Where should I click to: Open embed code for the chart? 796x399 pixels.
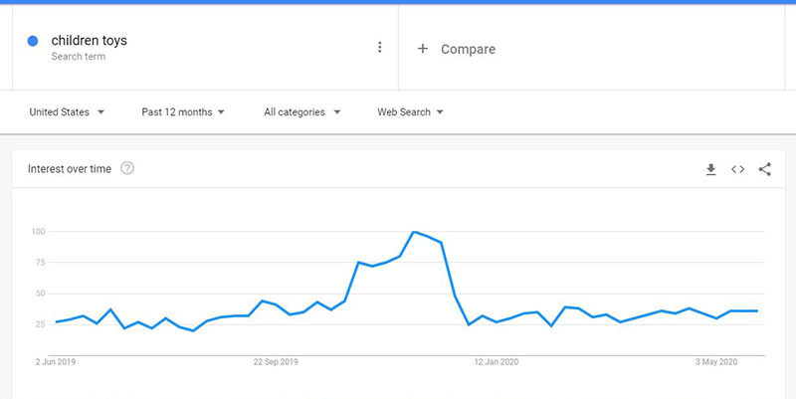pyautogui.click(x=737, y=169)
